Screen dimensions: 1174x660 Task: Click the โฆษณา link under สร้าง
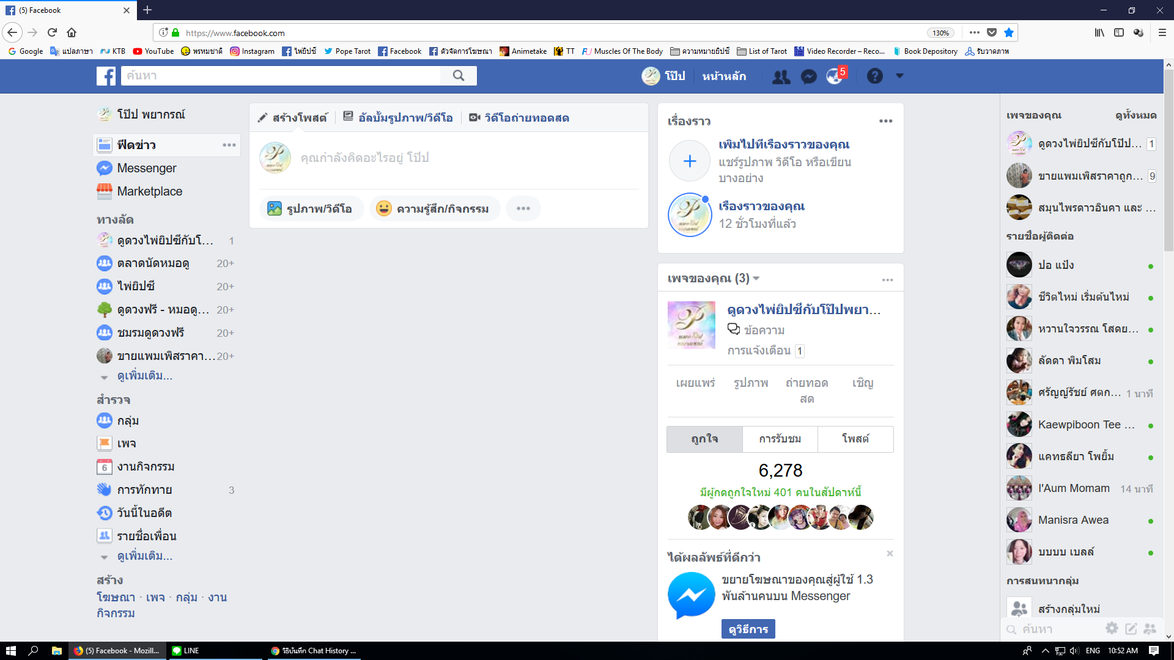[116, 598]
